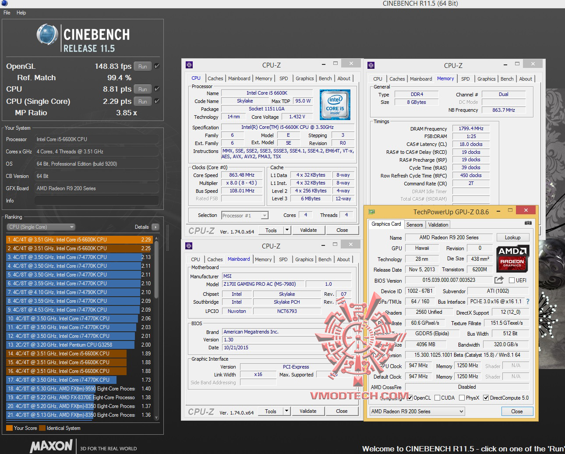Open SPD tab in CPU-Z Memory window

[465, 79]
